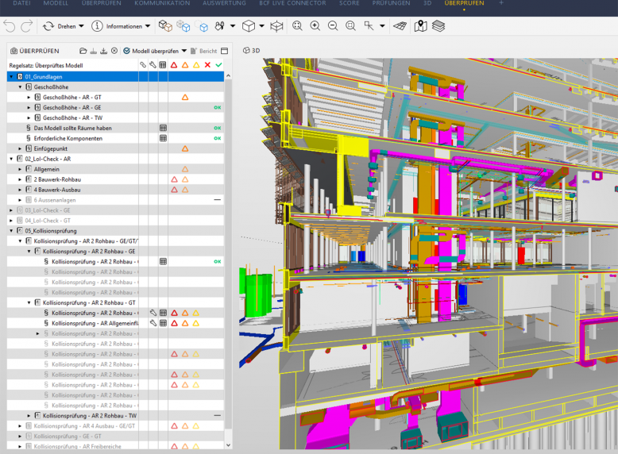This screenshot has height=454, width=618.
Task: Click the view cube icon
Action: [249, 26]
